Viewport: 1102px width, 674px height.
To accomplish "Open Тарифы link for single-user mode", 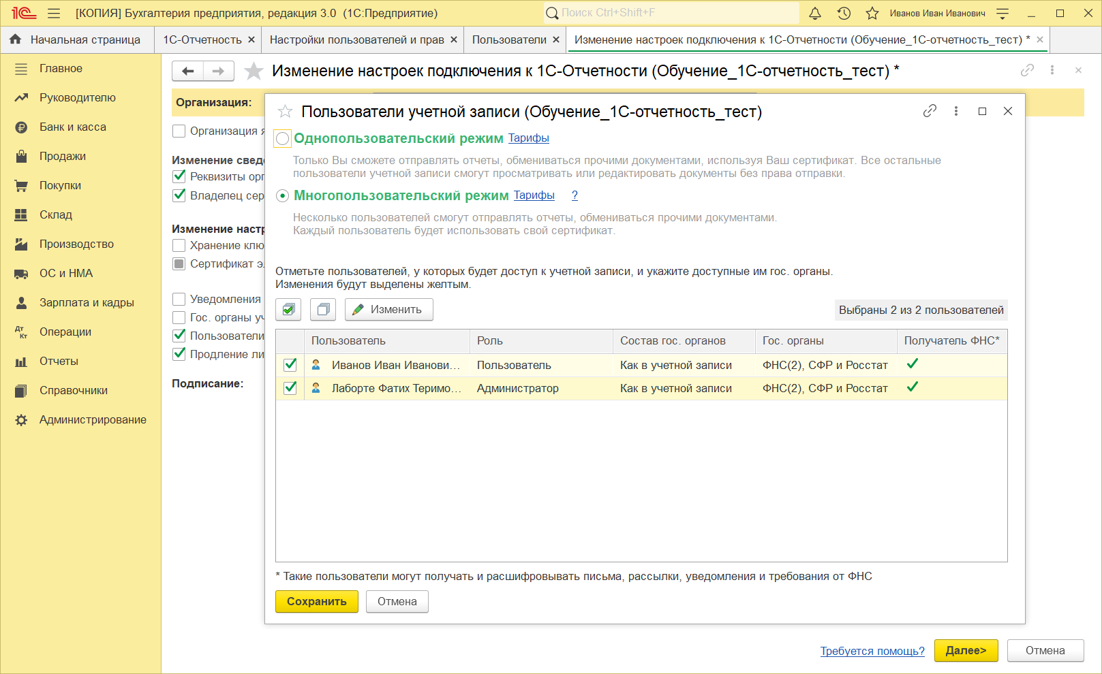I will click(529, 138).
